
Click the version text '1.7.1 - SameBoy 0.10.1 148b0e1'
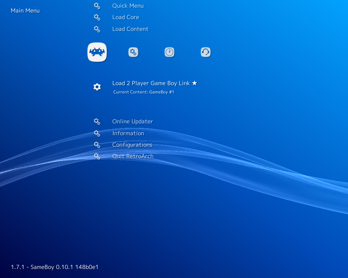55,267
